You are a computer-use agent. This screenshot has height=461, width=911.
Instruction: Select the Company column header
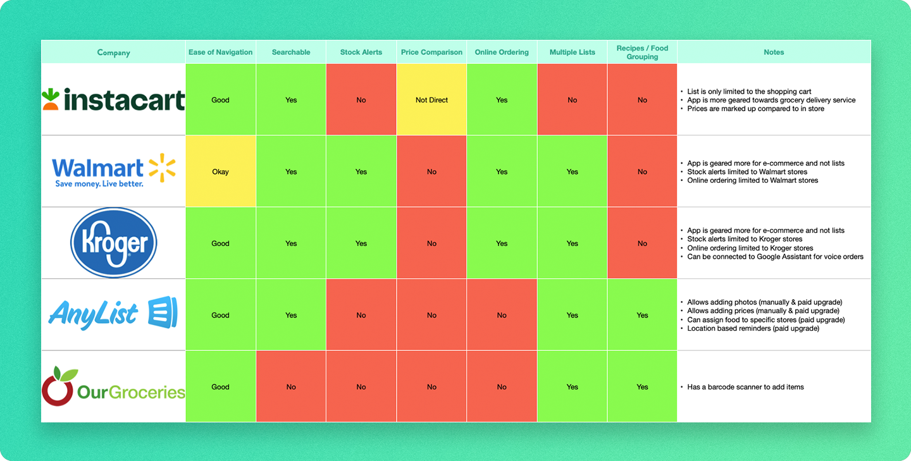pos(114,52)
